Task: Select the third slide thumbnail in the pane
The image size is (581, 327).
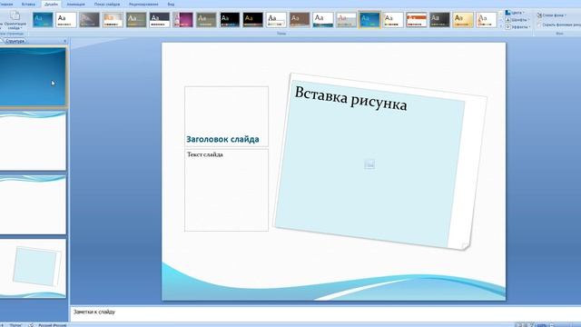Action: [33, 204]
